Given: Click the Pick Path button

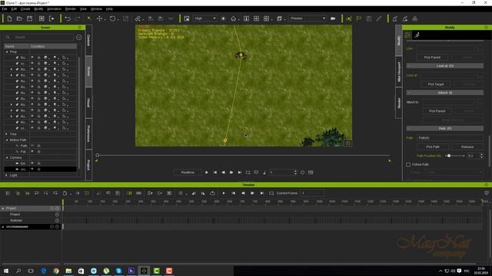Looking at the screenshot, I should click(433, 146).
